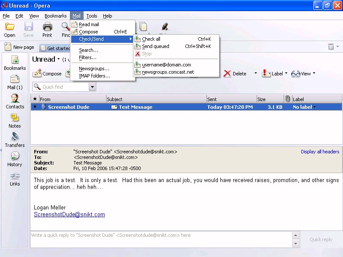Screen dimensions: 343x257
Task: Open the Notes panel icon
Action: point(15,117)
